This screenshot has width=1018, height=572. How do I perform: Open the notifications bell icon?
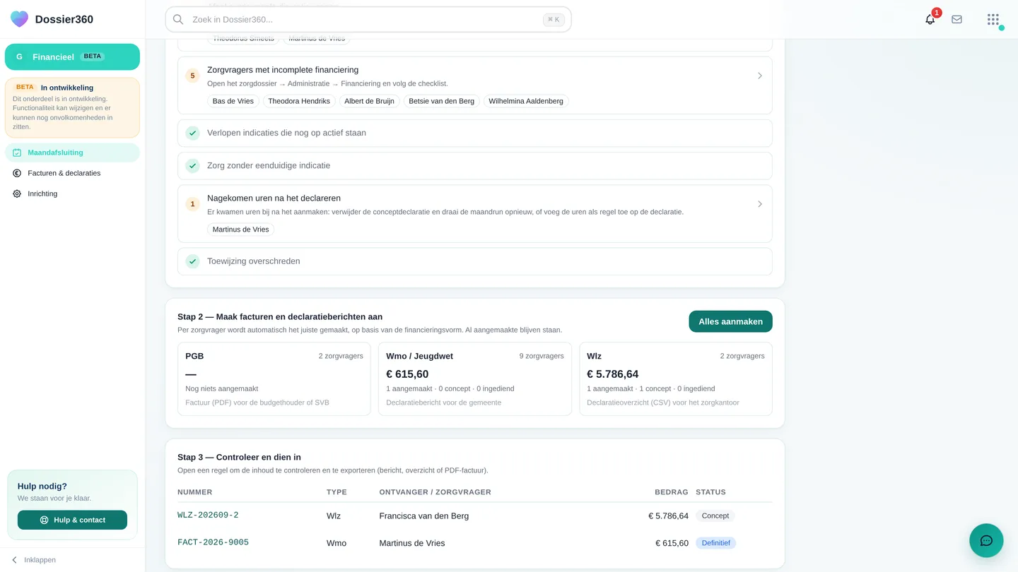tap(930, 20)
